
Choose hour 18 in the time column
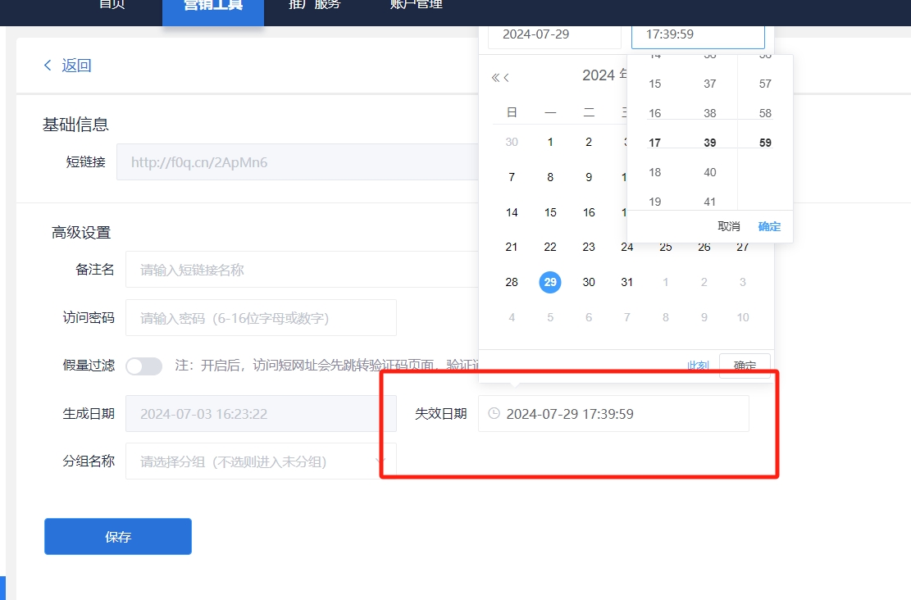coord(654,172)
